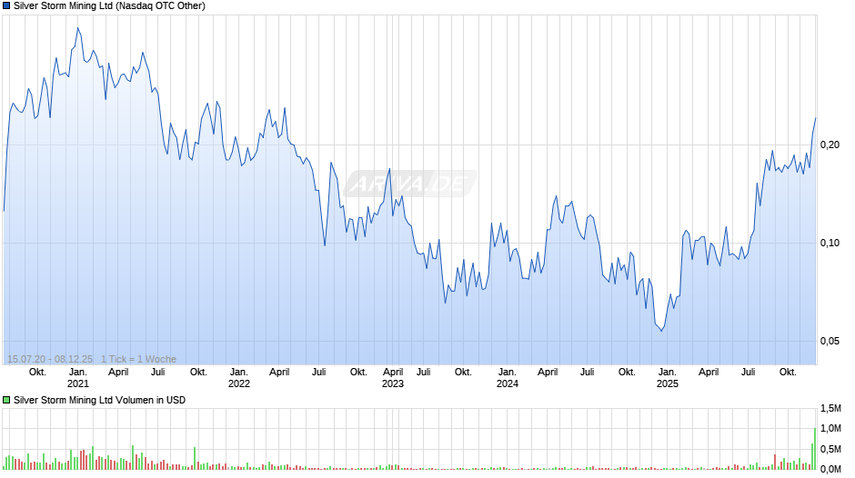This screenshot has width=855, height=478.
Task: Click the '1 Tick = 1 Woche' label
Action: coord(138,359)
